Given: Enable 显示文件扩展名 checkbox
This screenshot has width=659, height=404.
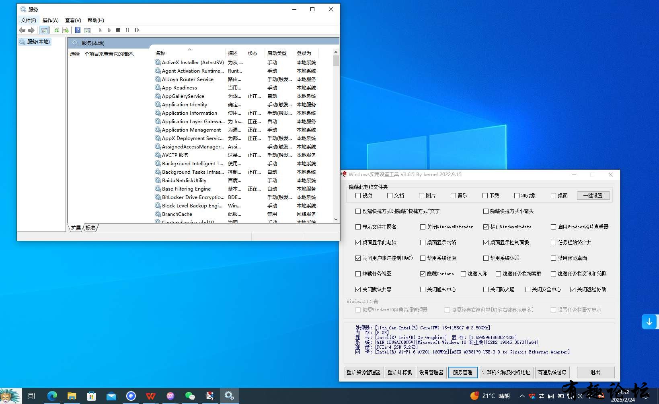Looking at the screenshot, I should 358,227.
